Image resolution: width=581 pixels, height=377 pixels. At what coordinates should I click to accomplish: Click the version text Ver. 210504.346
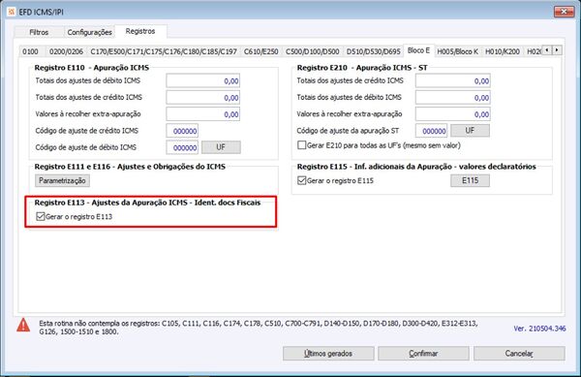pos(539,329)
